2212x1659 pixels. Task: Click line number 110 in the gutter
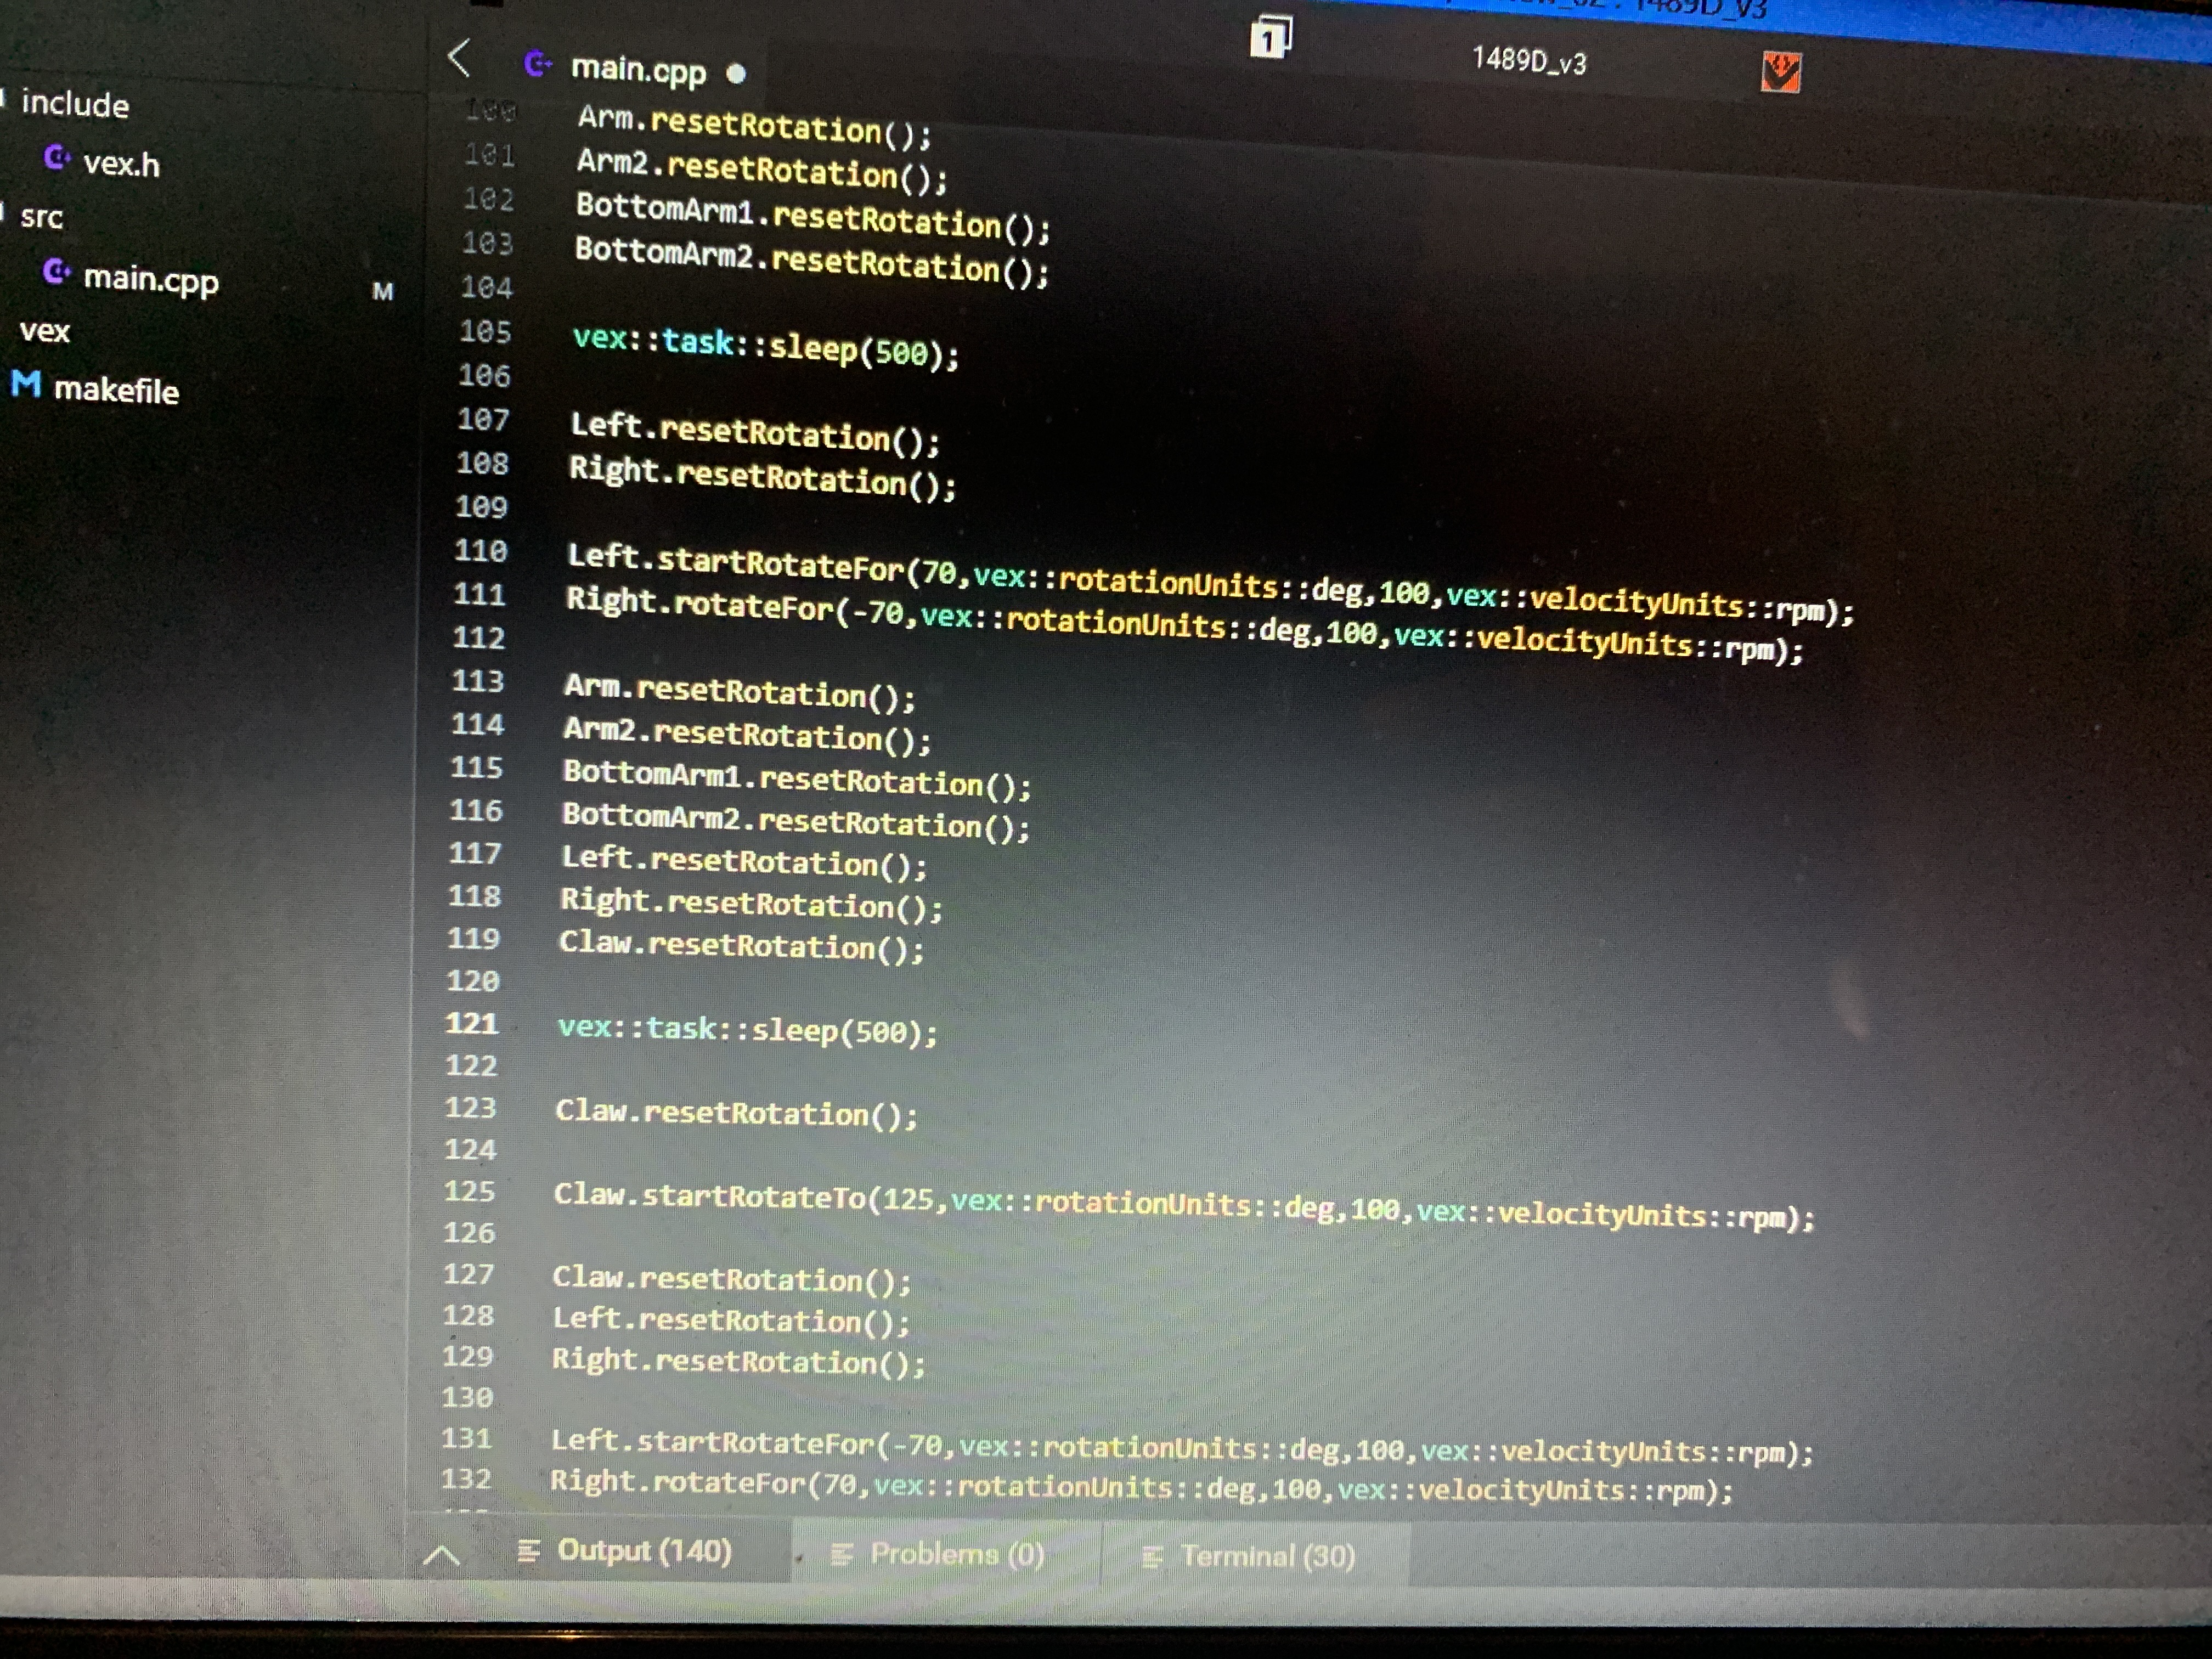pyautogui.click(x=481, y=551)
